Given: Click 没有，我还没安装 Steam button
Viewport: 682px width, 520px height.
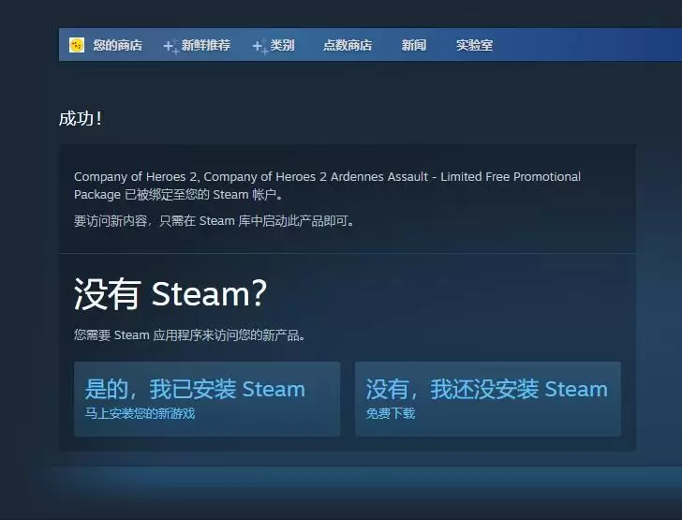Looking at the screenshot, I should tap(488, 399).
